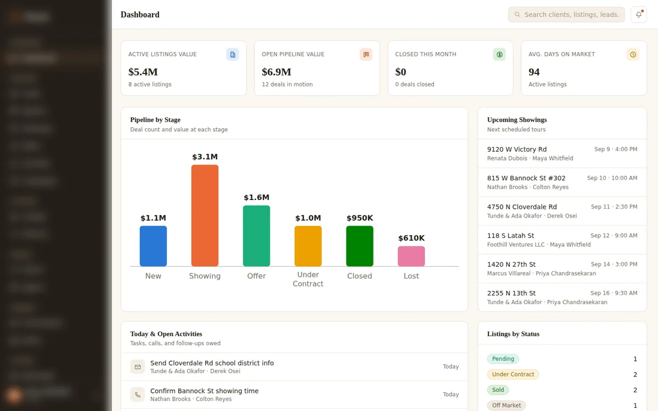
Task: Open the 9120 W Victory Rd showing
Action: [x=562, y=153]
